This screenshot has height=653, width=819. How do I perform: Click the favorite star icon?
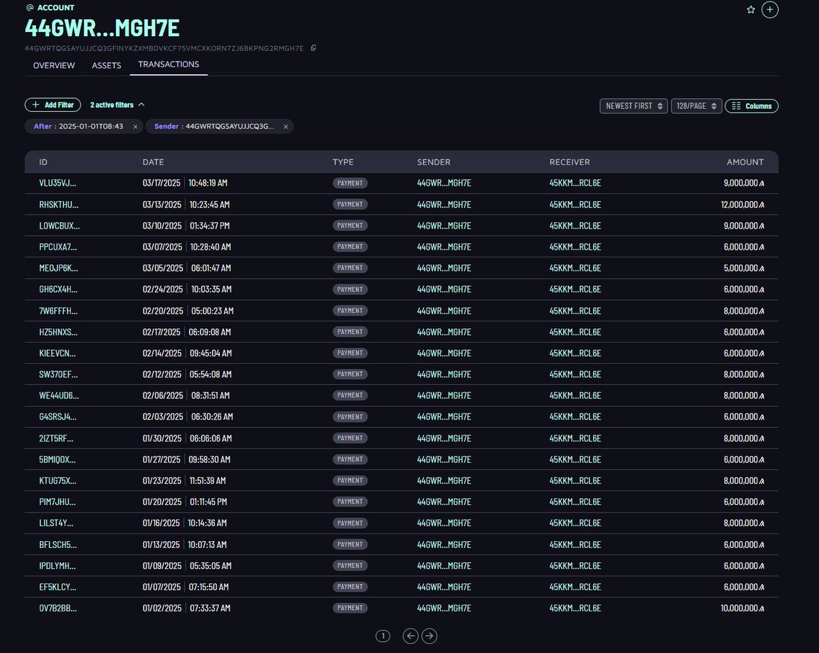pos(751,10)
